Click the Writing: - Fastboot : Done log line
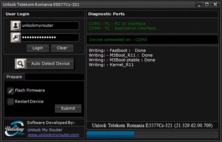Screen dimensions: 222x142 coord(117,51)
